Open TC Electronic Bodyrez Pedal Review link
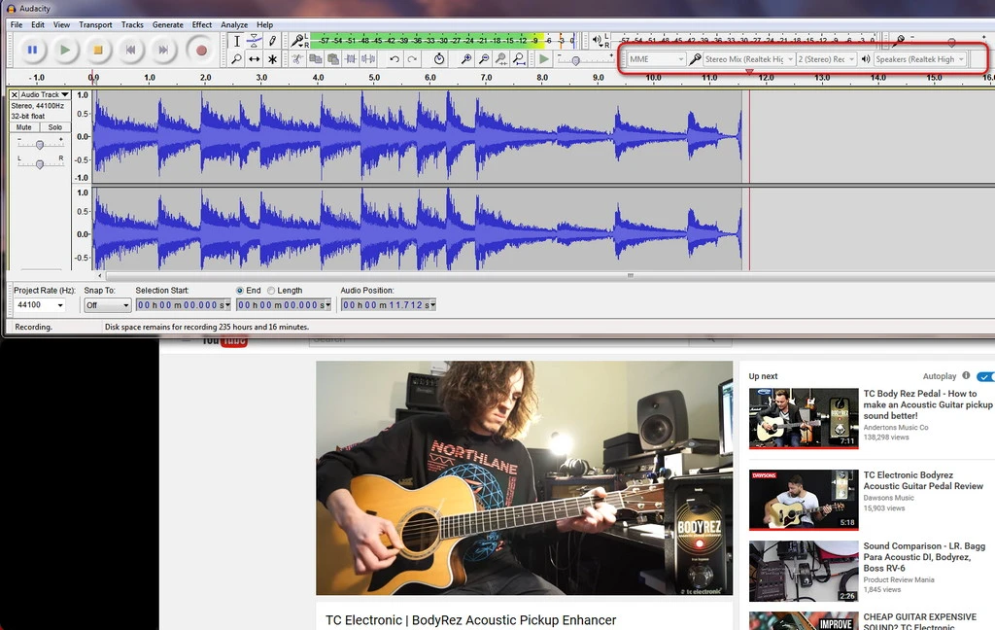The image size is (995, 630). coord(923,480)
